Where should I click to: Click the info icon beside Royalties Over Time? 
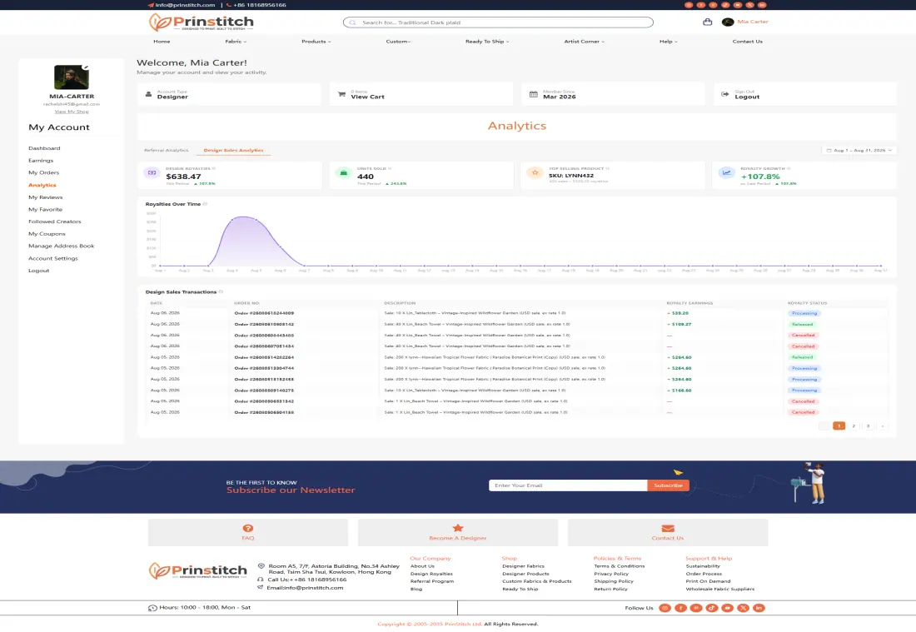[205, 205]
